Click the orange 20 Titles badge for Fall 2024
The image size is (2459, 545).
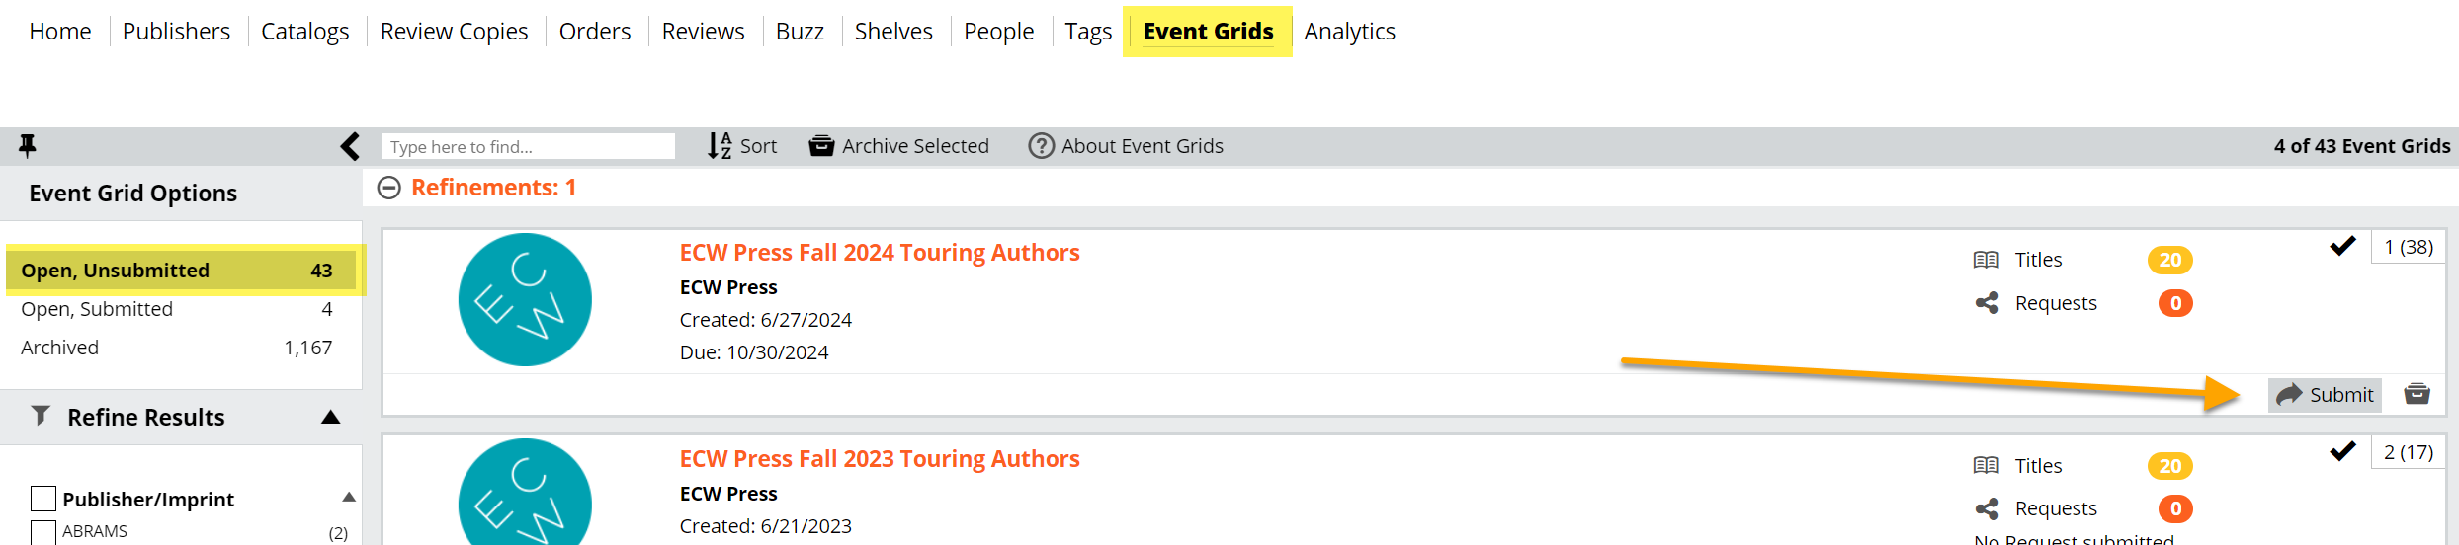2169,260
